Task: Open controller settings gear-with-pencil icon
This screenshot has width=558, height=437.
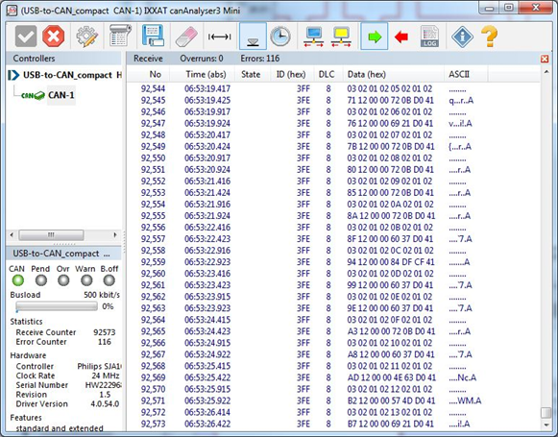Action: pyautogui.click(x=86, y=36)
